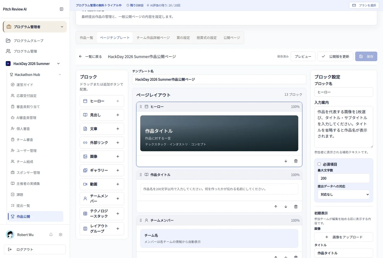Switch to the 作品一覧 tab

[x=86, y=38]
